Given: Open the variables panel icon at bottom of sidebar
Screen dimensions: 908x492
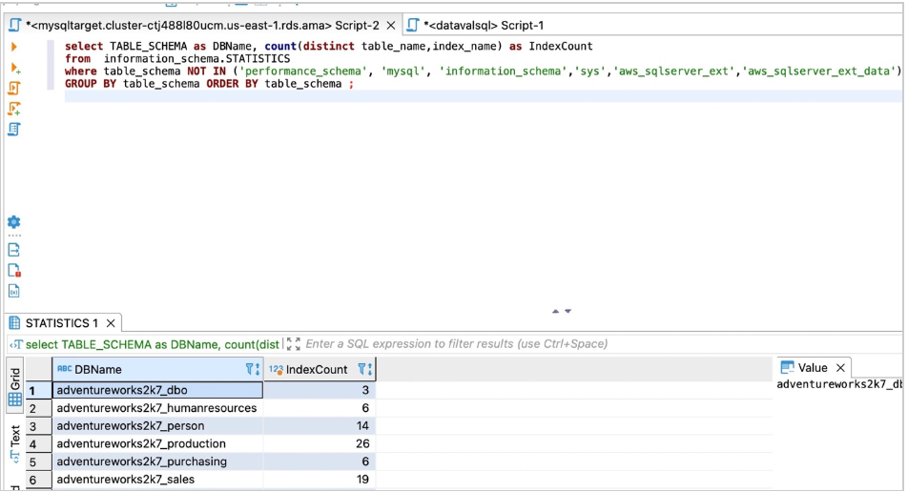Looking at the screenshot, I should click(14, 292).
